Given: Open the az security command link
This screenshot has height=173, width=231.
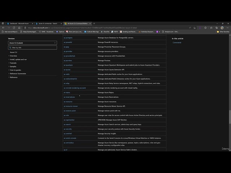Looking at the screenshot, I should point(67,129).
